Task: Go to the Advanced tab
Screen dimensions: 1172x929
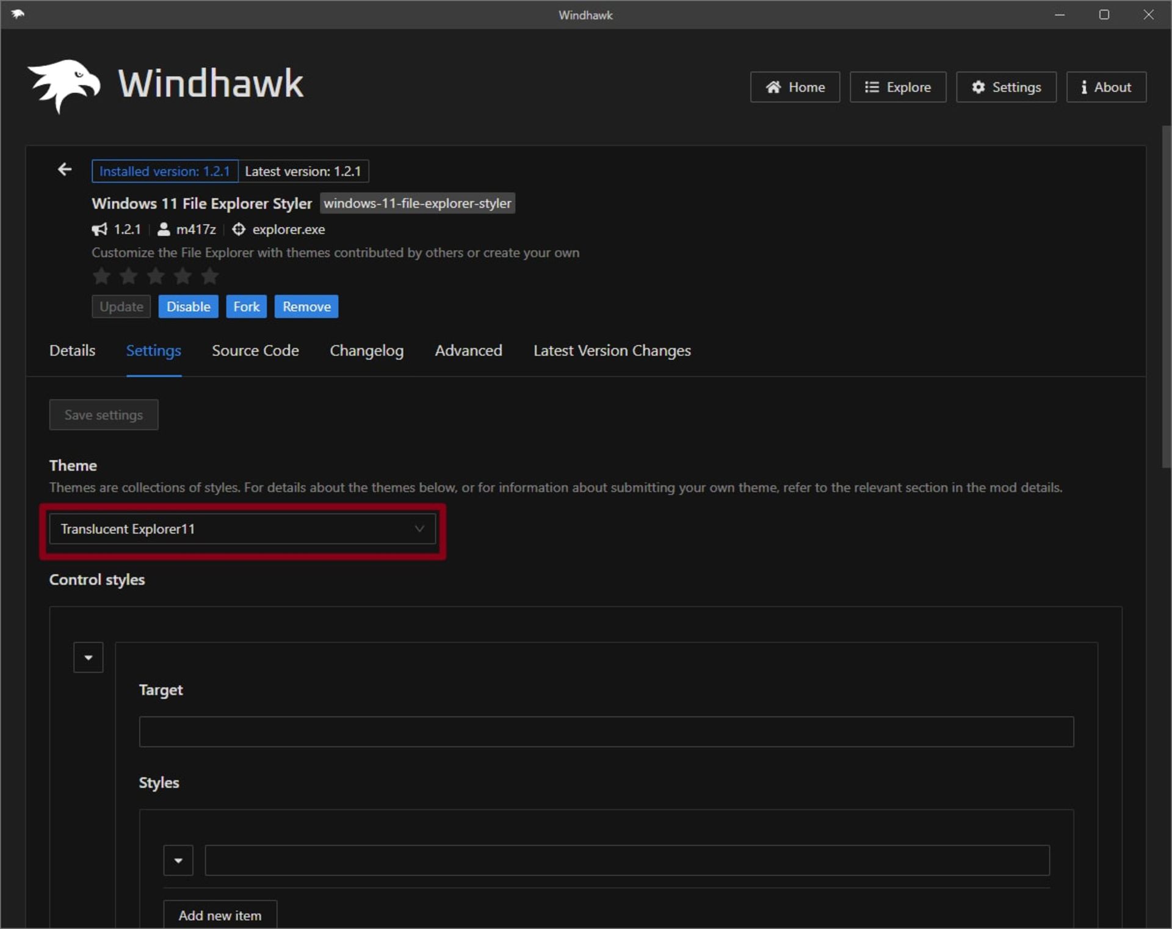Action: (x=468, y=351)
